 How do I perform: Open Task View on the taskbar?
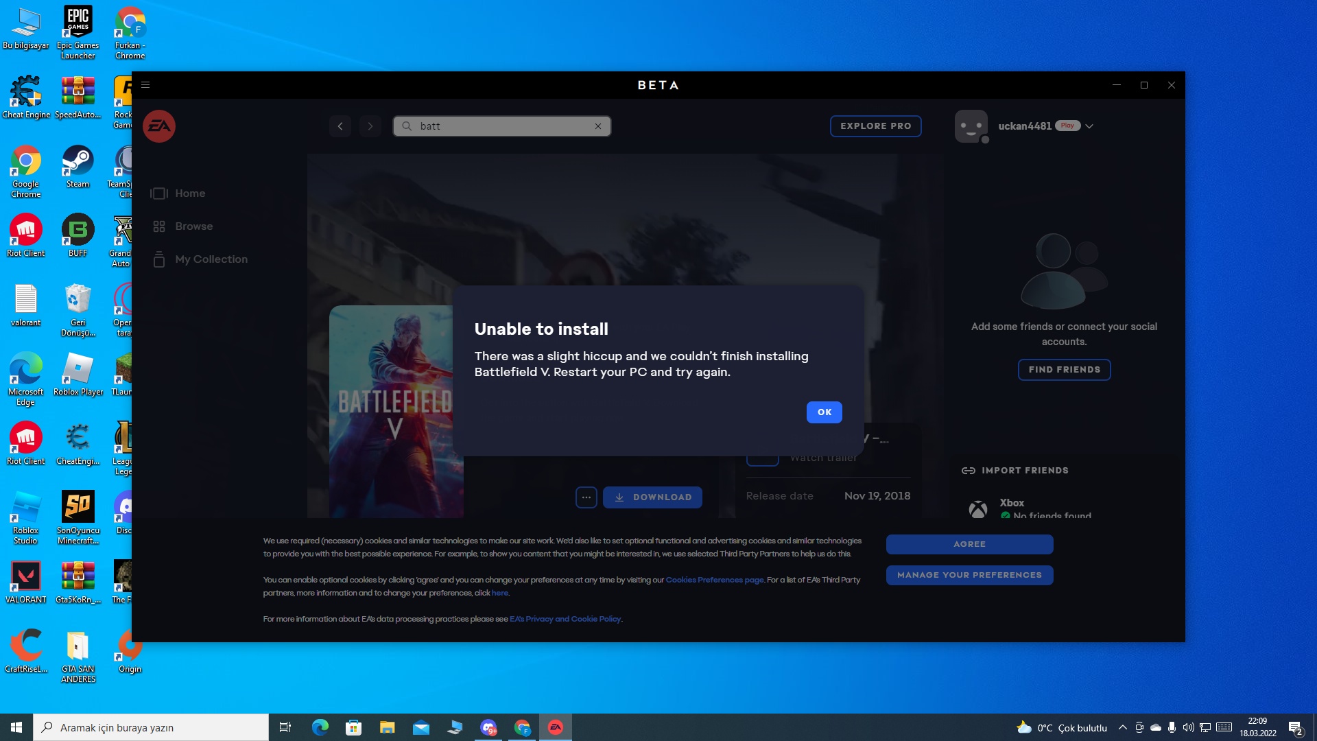(x=285, y=727)
